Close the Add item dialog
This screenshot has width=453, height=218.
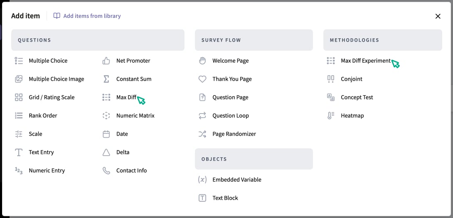point(438,16)
